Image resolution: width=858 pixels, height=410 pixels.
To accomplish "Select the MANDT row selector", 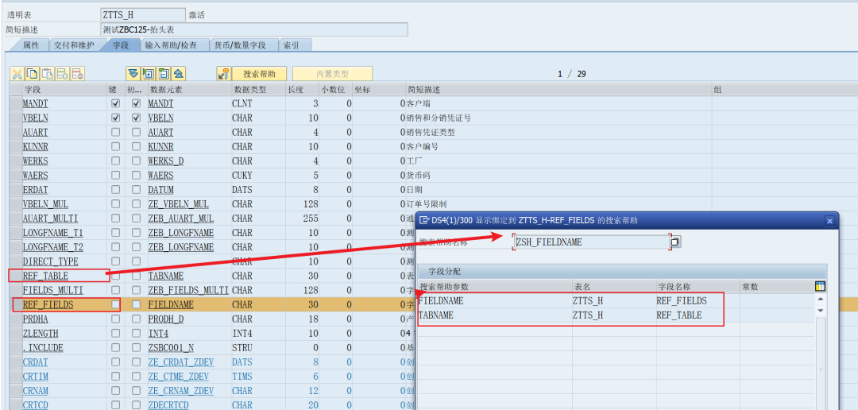I will 15,103.
